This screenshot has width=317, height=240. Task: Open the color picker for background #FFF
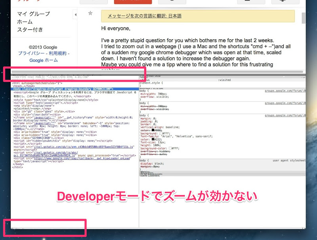(x=161, y=133)
